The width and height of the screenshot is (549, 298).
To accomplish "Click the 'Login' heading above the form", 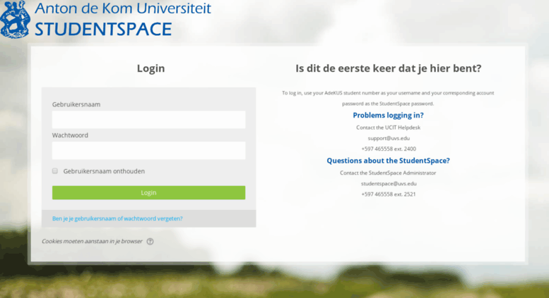I will tap(150, 68).
